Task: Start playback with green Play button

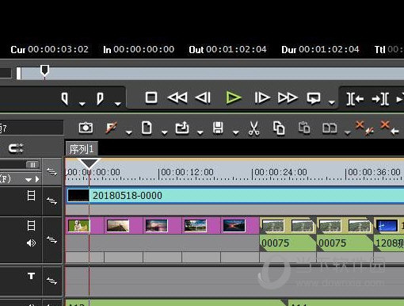Action: coord(234,98)
